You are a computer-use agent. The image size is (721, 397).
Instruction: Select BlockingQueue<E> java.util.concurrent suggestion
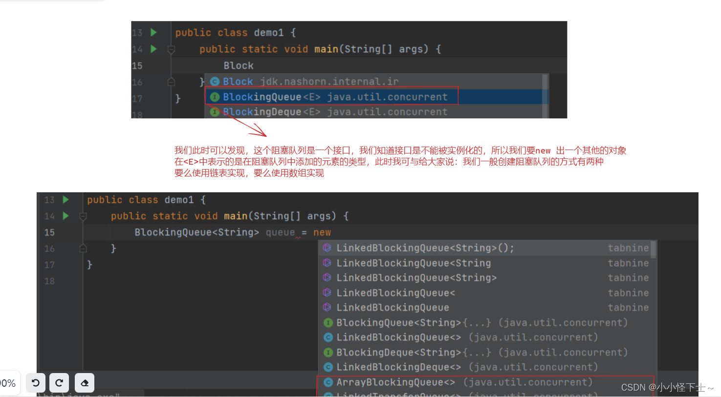(x=376, y=97)
